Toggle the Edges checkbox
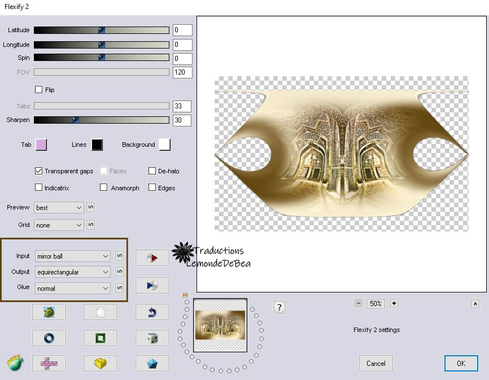489x380 pixels. (152, 187)
